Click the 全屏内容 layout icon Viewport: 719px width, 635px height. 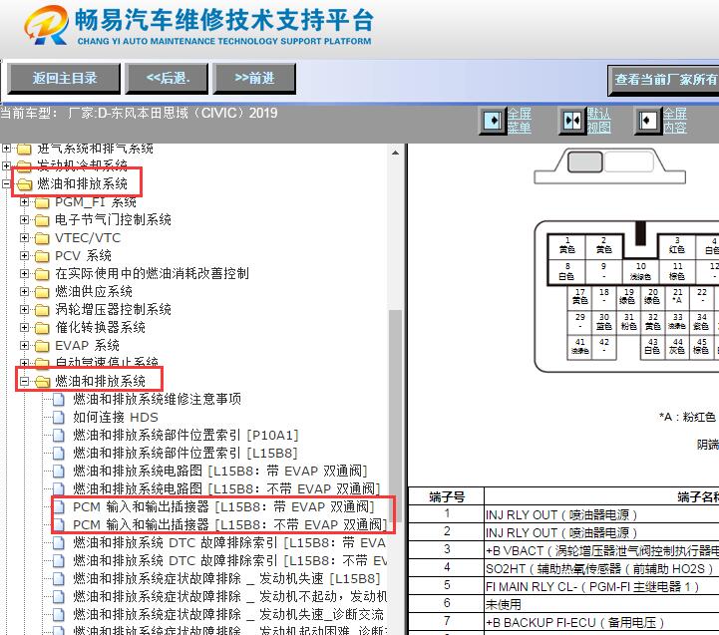click(x=647, y=121)
